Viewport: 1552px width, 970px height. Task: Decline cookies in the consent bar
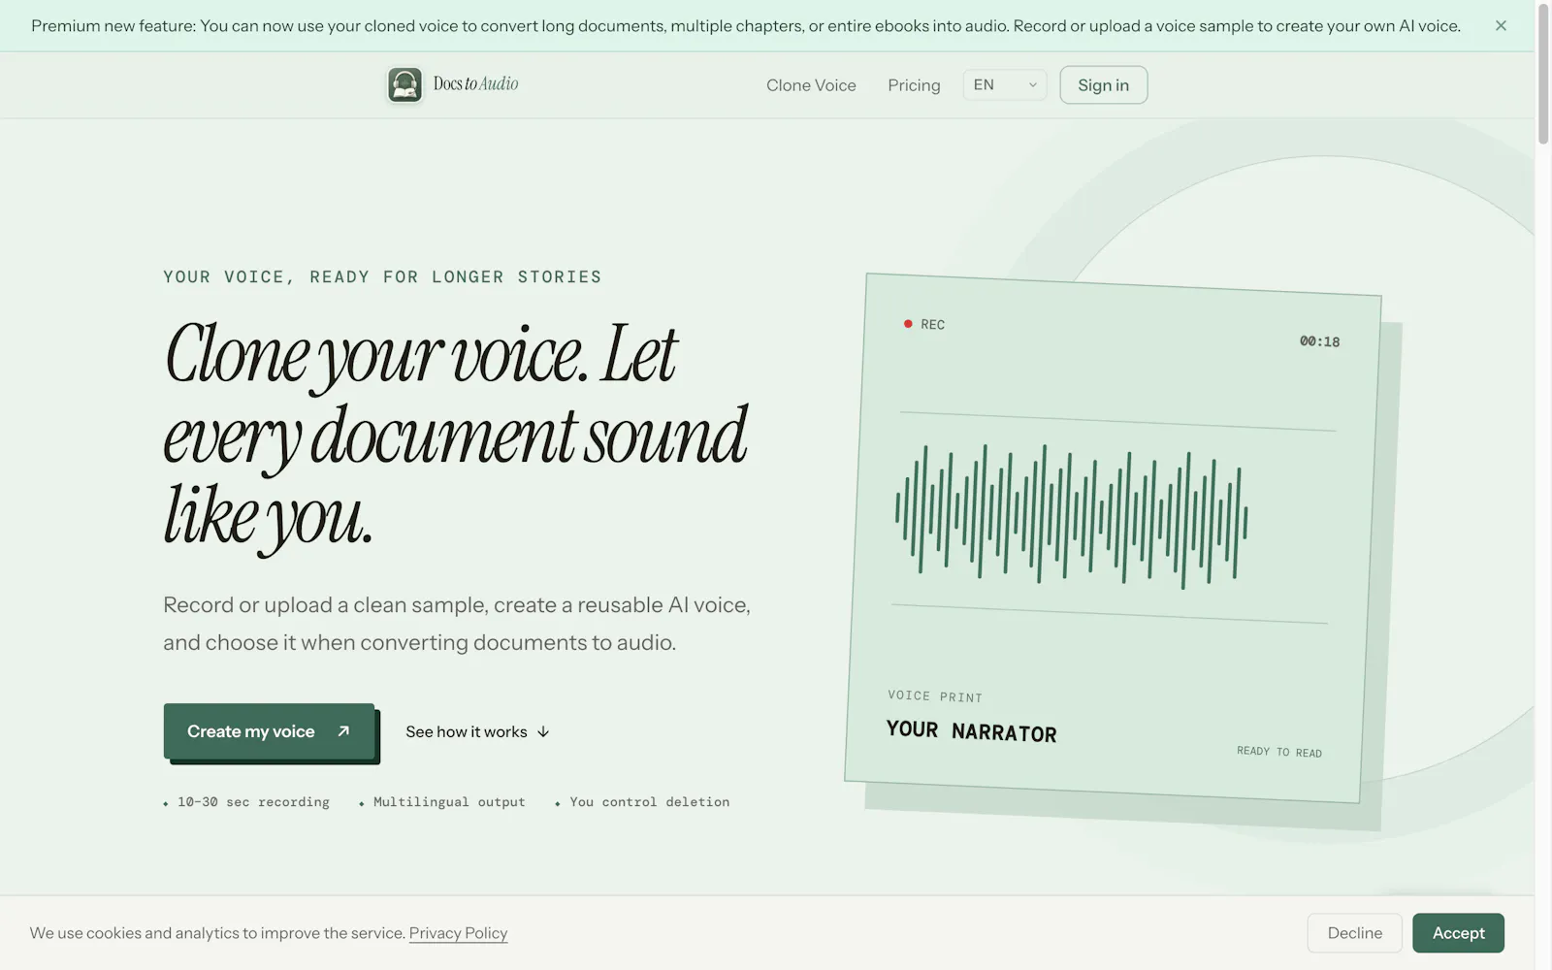tap(1355, 933)
